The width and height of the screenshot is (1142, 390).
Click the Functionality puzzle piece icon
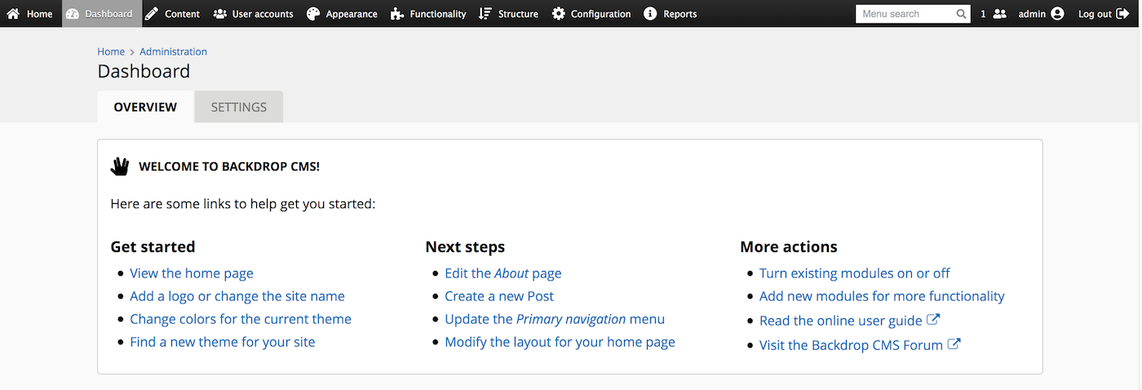[x=397, y=14]
